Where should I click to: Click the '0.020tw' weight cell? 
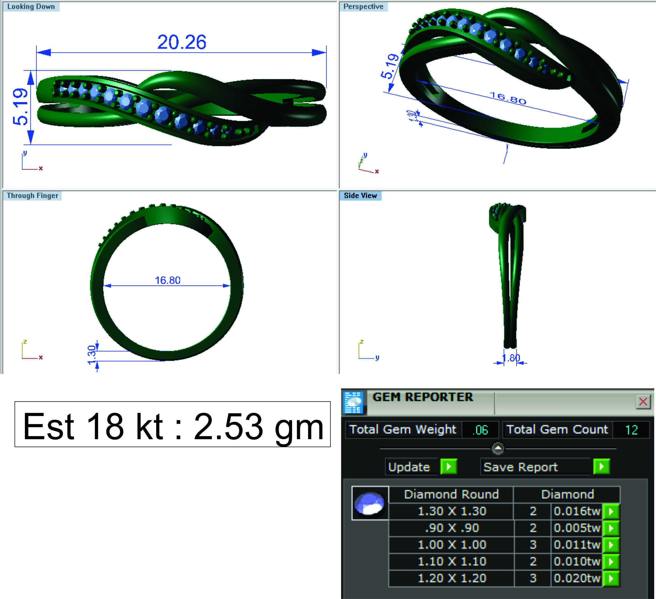click(x=577, y=579)
